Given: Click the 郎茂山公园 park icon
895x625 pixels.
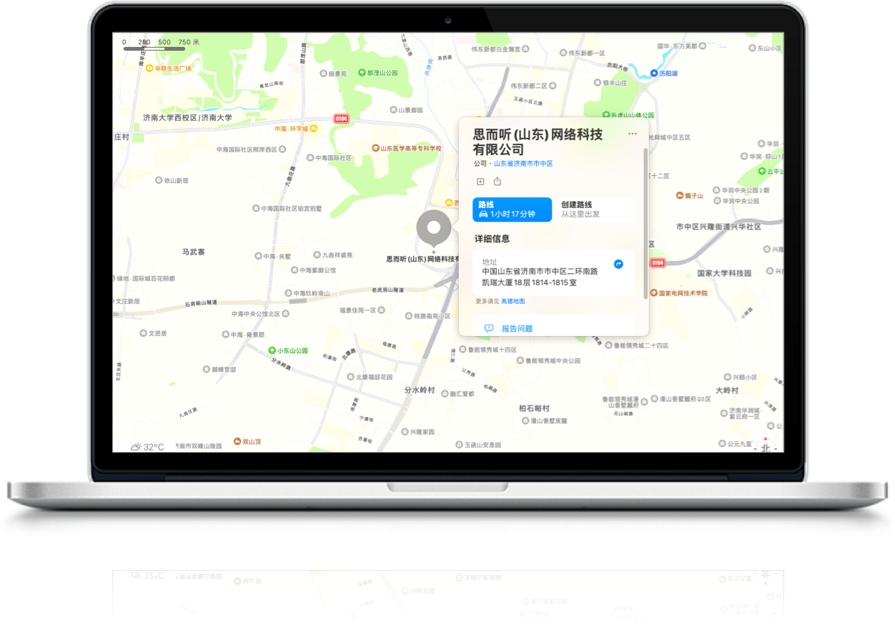Looking at the screenshot, I should pyautogui.click(x=362, y=74).
